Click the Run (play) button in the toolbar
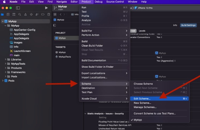Viewport: 200px width, 130px height. click(x=46, y=8)
